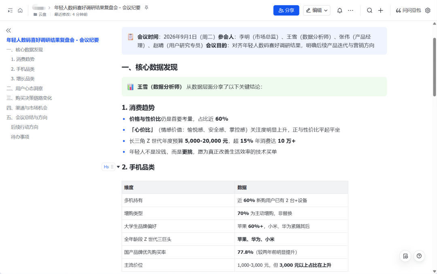Navigate to 三、购买决策链路变化 in outline
Image resolution: width=437 pixels, height=274 pixels.
coord(29,98)
